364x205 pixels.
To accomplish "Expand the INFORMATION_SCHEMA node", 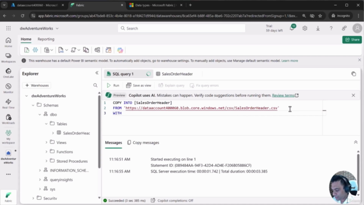I will click(40, 170).
